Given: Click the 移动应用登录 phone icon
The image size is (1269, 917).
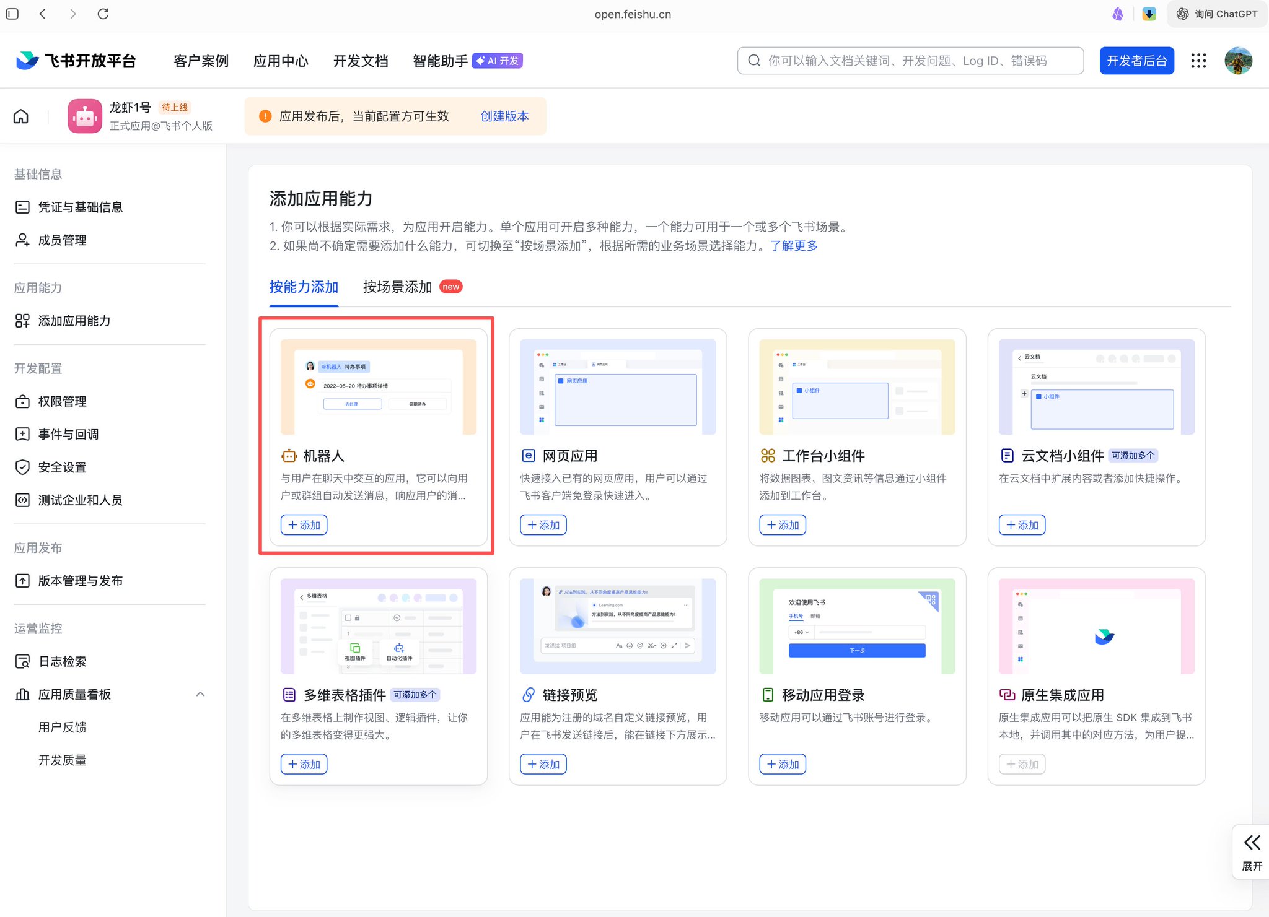Looking at the screenshot, I should (x=768, y=695).
